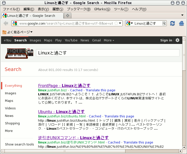The image size is (187, 154).
Task: Click the search magnifier in the search box
Action: coord(164,23)
